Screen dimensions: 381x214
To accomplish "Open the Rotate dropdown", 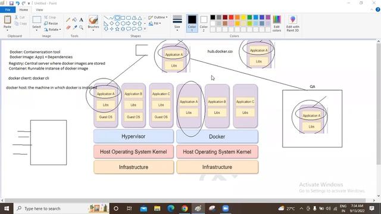I will (x=52, y=30).
